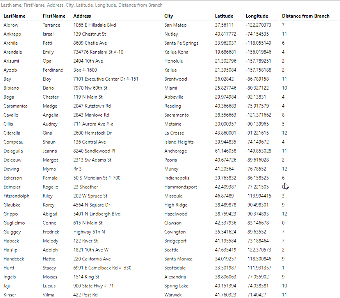Select address 1065 E Hillsdale Blvd
This screenshot has height=298, width=340.
coord(94,25)
